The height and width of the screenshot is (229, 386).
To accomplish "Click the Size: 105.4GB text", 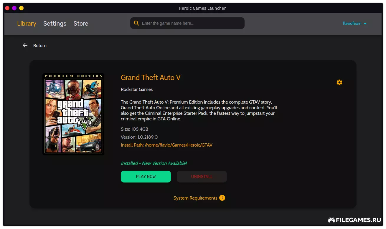I will tap(134, 129).
